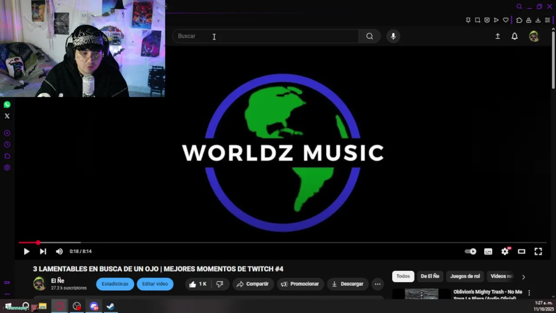
Task: Click the Promocionar button
Action: pos(300,284)
